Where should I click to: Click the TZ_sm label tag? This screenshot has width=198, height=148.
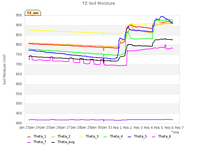33,13
